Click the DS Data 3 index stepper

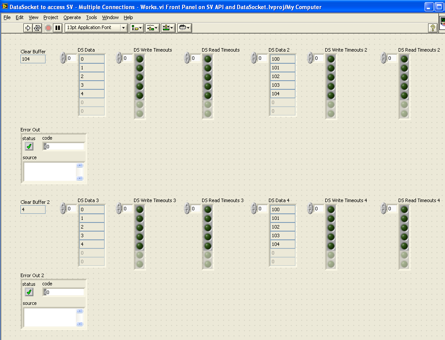63,208
